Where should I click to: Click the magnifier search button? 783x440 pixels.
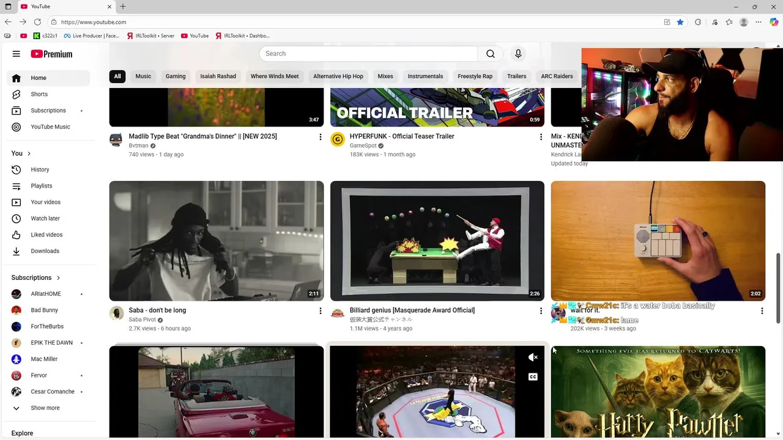491,54
